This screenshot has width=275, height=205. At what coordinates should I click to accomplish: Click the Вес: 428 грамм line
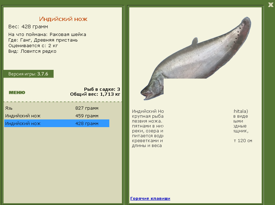[x=28, y=27]
